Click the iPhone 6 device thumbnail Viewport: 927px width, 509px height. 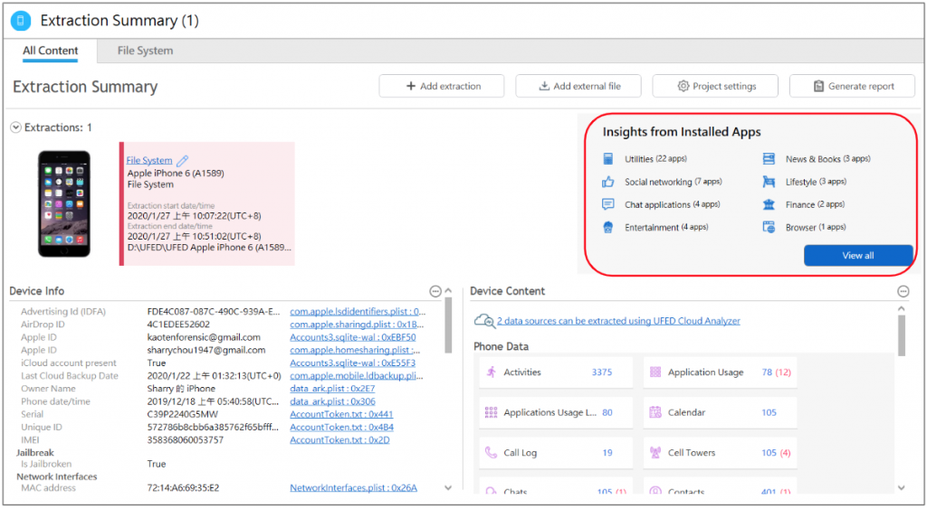[x=64, y=203]
